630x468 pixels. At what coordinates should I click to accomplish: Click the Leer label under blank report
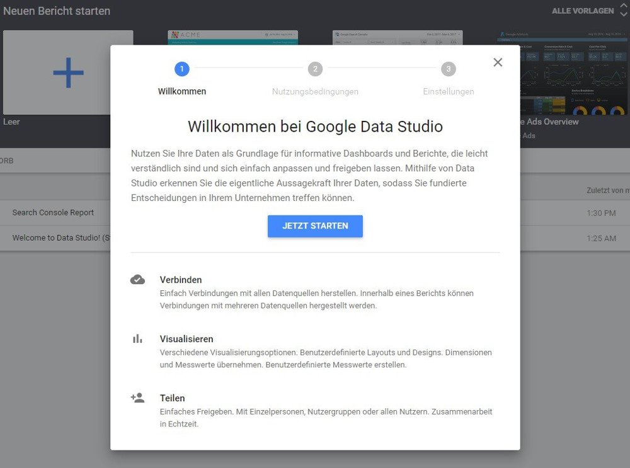[x=11, y=122]
